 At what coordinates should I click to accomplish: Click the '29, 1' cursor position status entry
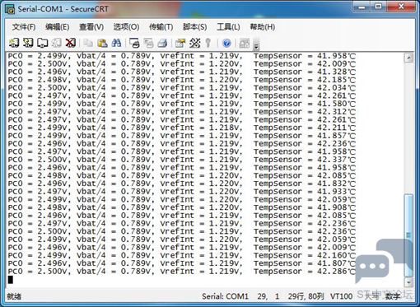point(268,296)
